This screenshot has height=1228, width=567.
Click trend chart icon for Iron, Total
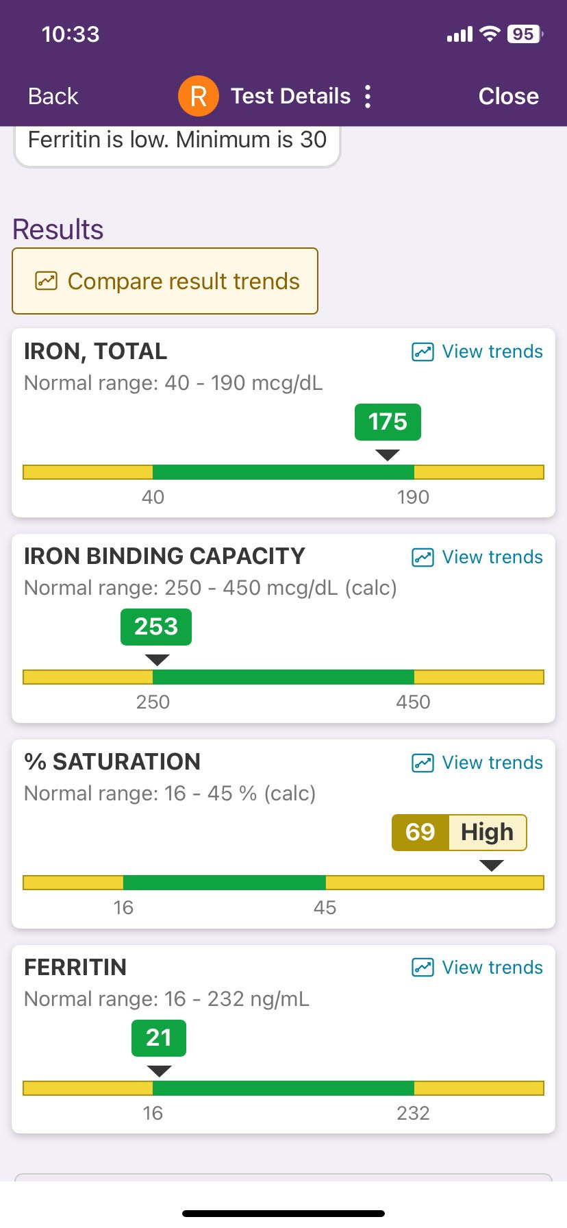click(x=423, y=352)
